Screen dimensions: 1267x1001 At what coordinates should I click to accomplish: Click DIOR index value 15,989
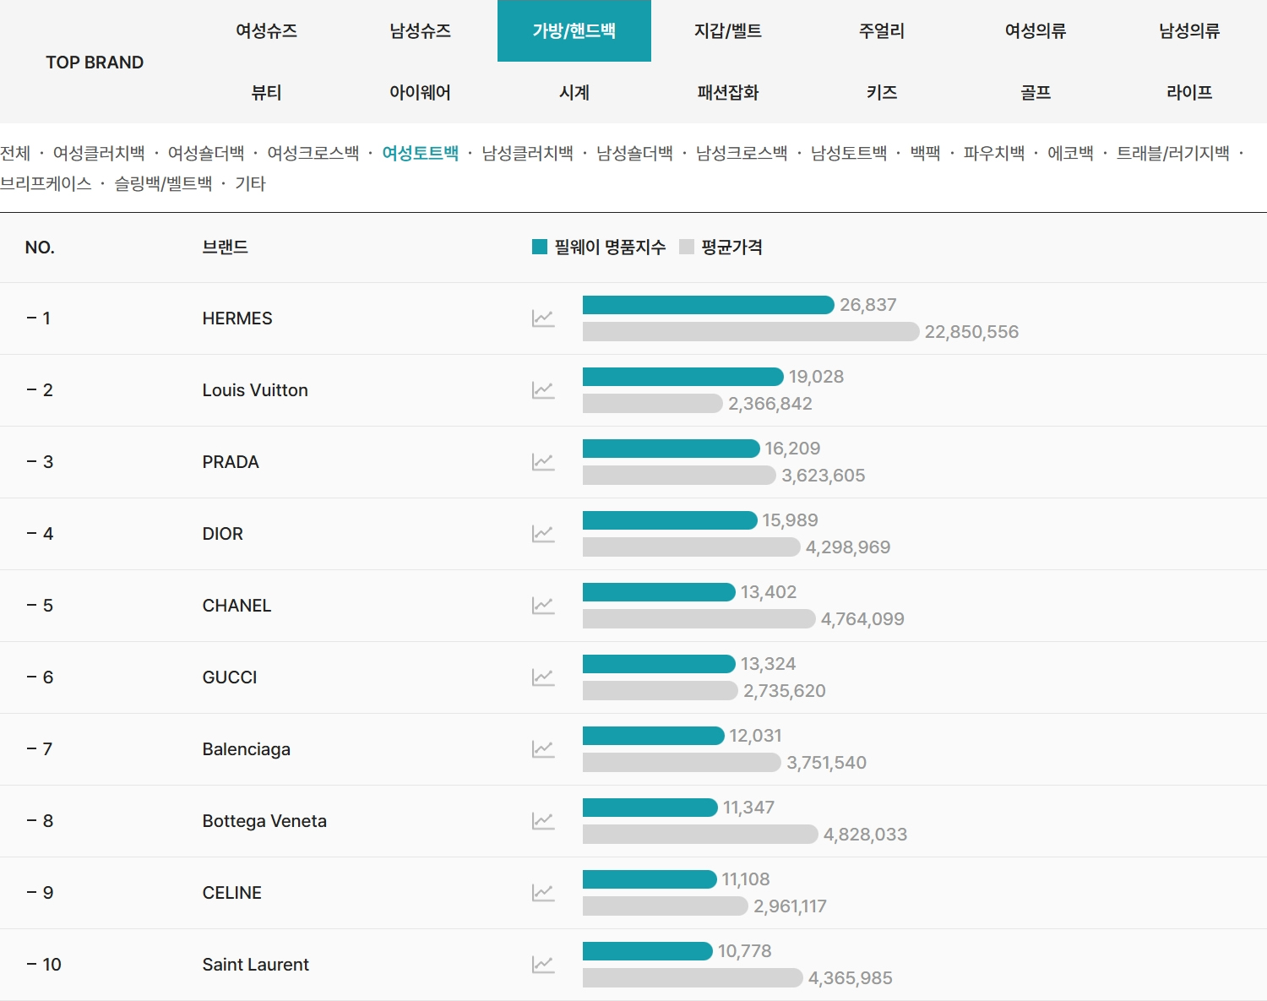coord(791,520)
